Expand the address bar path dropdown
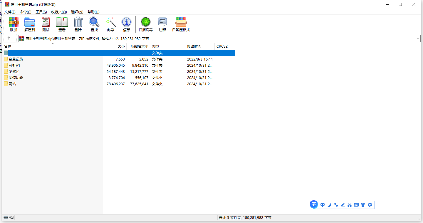This screenshot has height=223, width=423. [x=418, y=38]
